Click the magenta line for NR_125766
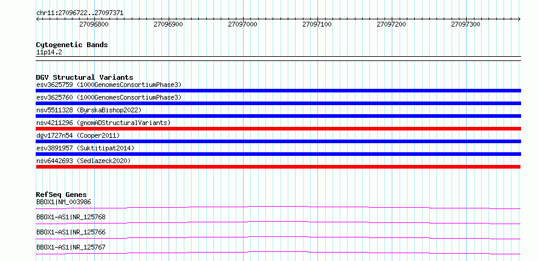 click(278, 237)
